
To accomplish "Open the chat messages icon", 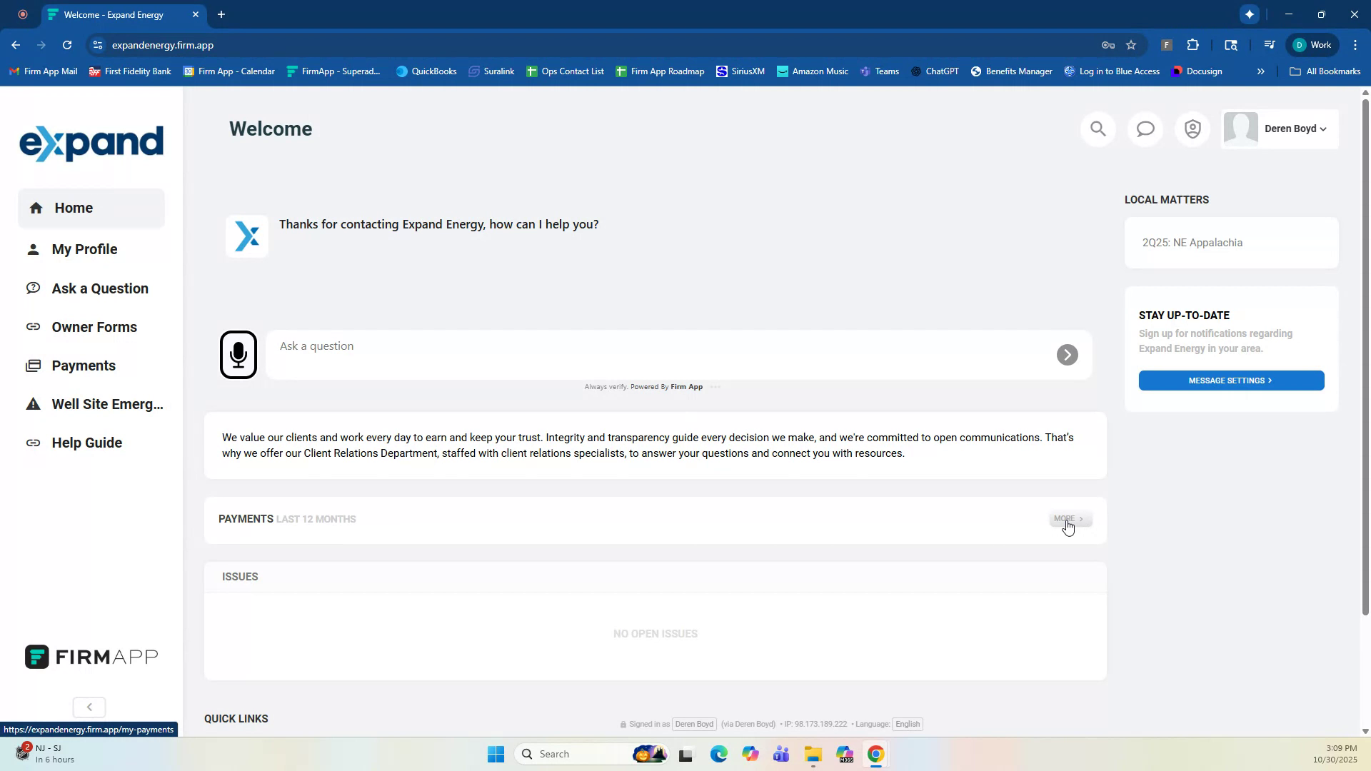I will coord(1145,128).
